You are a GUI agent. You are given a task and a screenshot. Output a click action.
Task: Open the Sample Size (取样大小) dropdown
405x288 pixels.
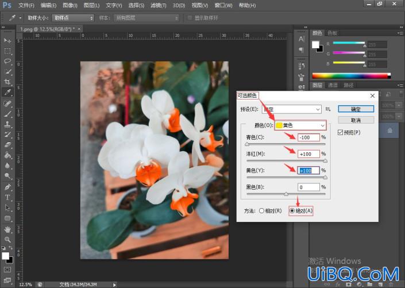(x=73, y=18)
